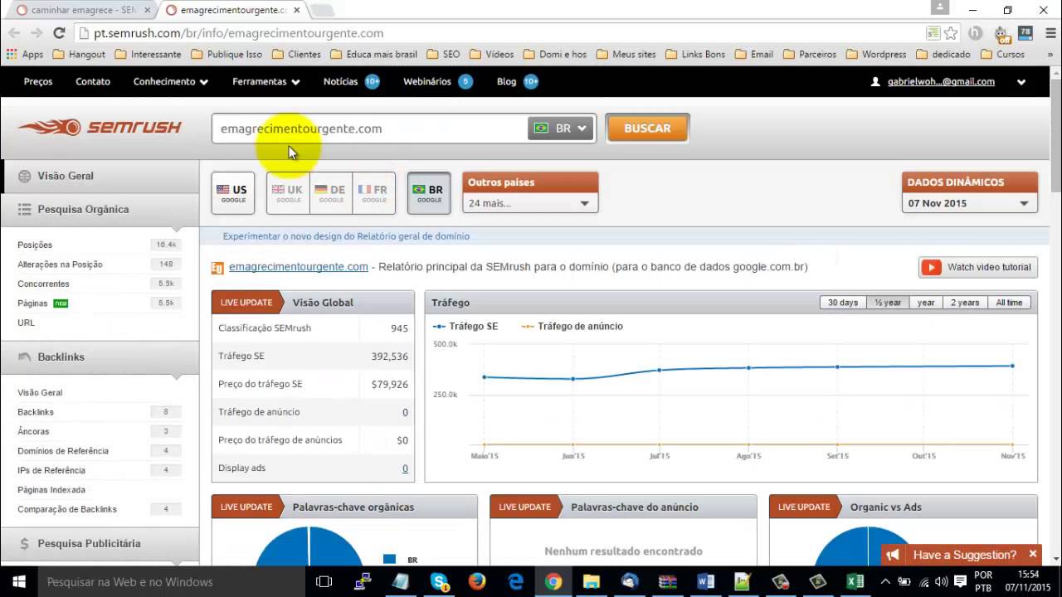Image resolution: width=1062 pixels, height=597 pixels.
Task: Open Microsoft Edge from the taskbar
Action: (x=515, y=582)
